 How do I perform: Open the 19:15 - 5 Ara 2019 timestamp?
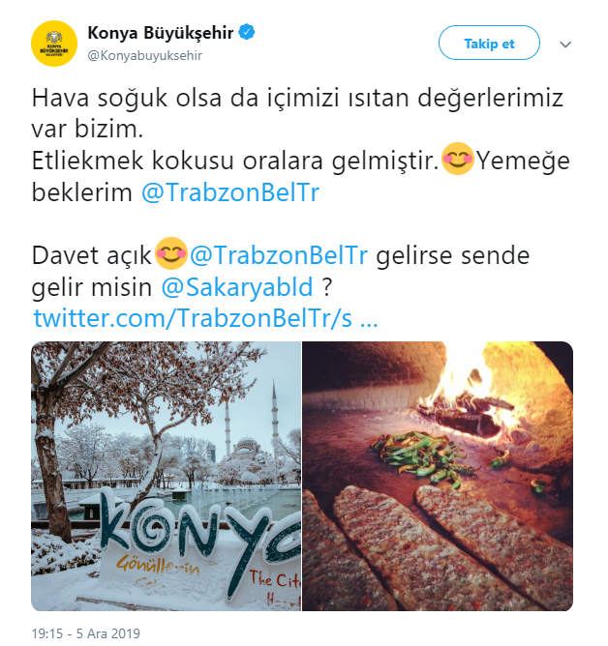[86, 633]
